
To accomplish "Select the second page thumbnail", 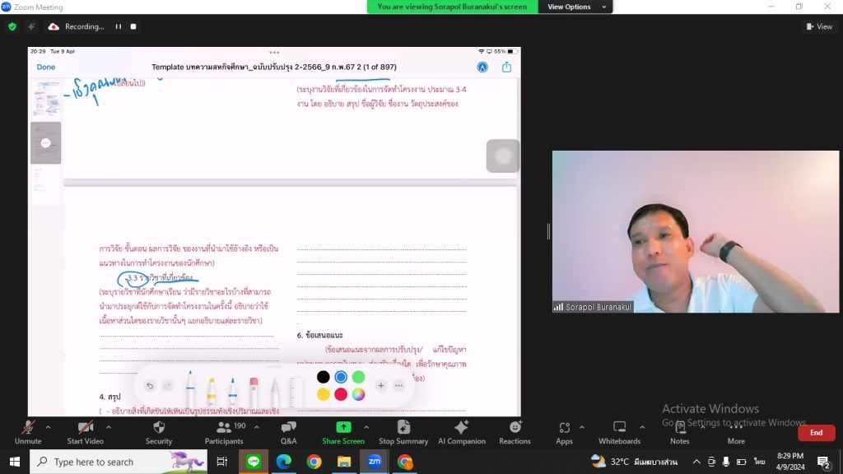I will click(46, 142).
